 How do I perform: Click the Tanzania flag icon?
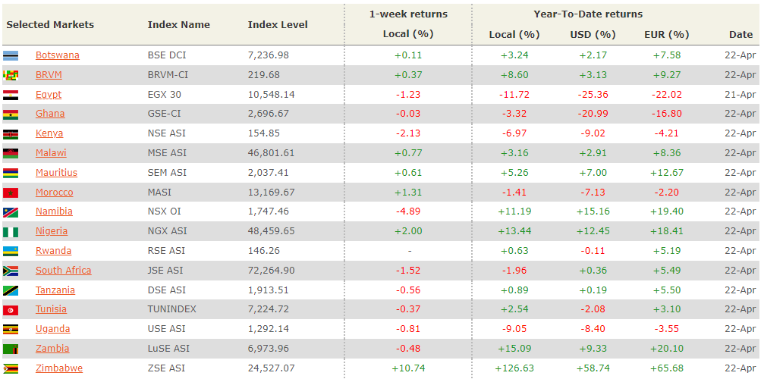tap(11, 290)
